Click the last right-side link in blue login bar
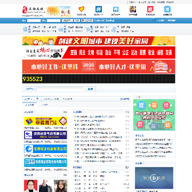Viewport: 192px width, 192px height. [x=172, y=21]
